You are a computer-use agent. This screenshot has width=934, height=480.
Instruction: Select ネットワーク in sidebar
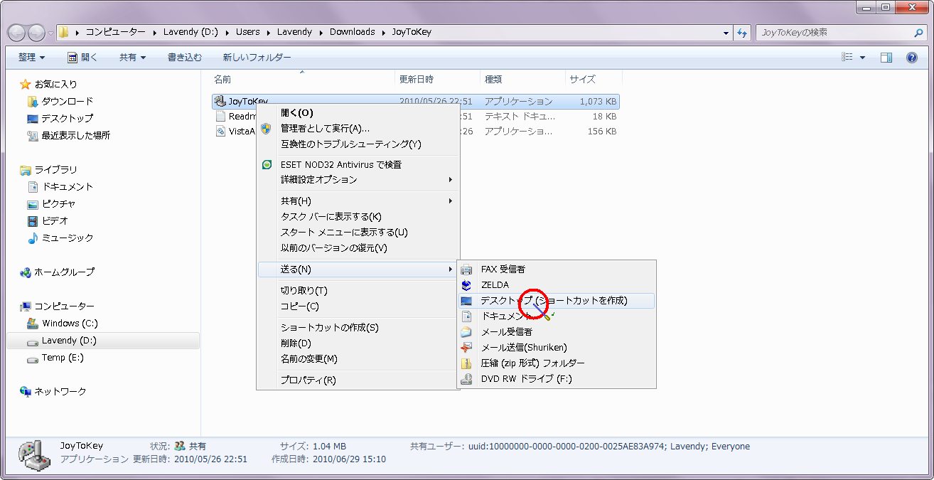(x=53, y=391)
